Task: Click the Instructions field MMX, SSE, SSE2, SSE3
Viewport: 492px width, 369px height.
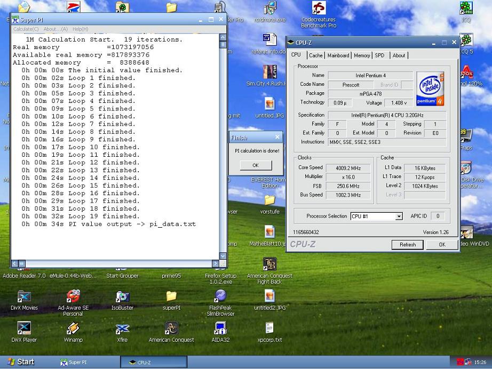Action: coord(387,142)
